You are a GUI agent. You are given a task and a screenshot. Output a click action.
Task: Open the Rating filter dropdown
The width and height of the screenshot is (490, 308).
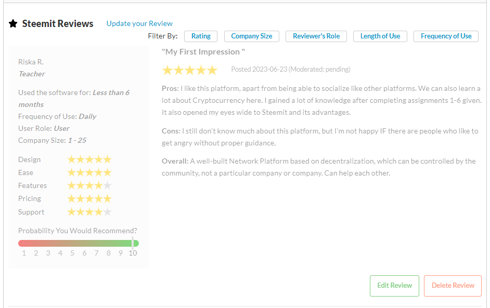pos(201,36)
